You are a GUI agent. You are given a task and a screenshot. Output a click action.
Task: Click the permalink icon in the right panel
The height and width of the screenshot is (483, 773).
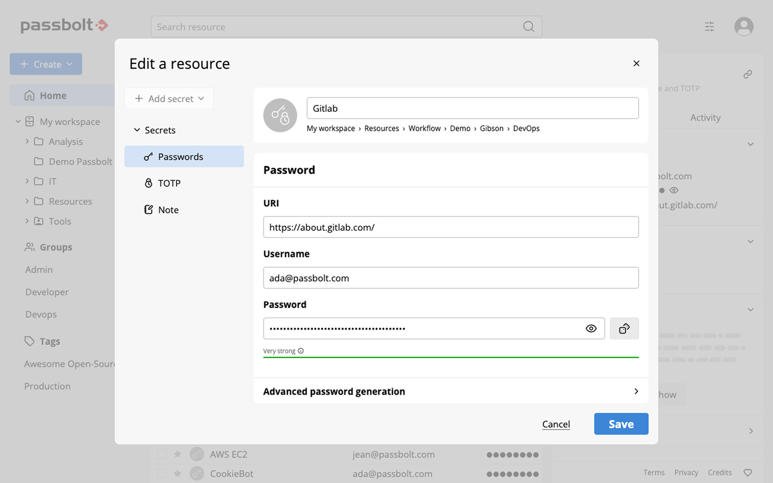[747, 74]
